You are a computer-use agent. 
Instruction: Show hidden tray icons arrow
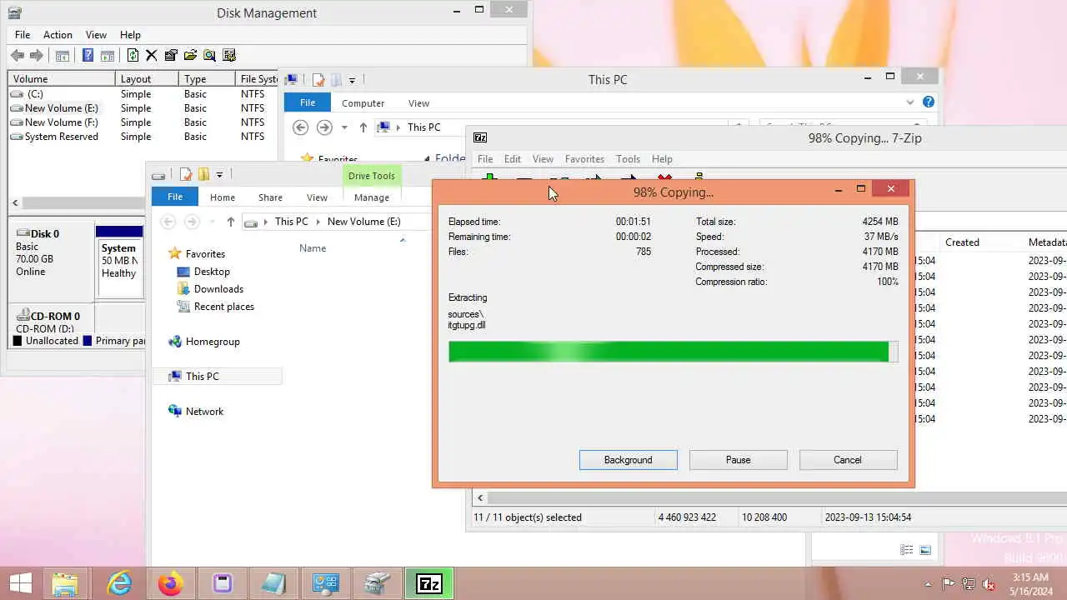[x=929, y=584]
